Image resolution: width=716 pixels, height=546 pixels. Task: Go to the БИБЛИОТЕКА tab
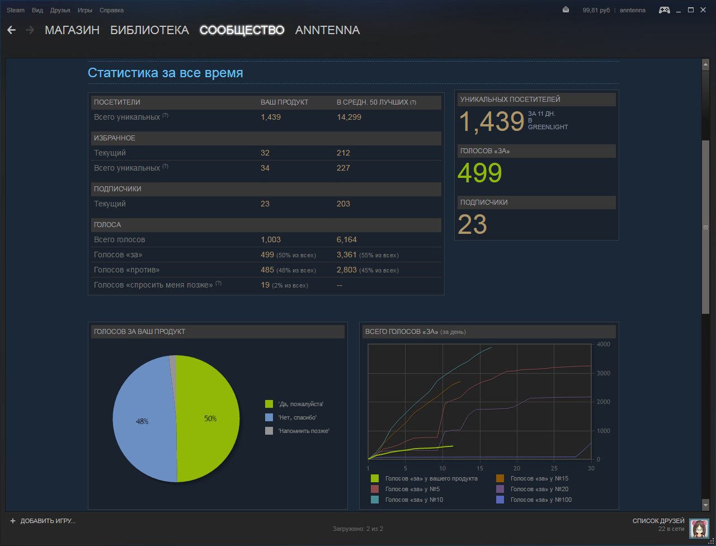(x=149, y=30)
